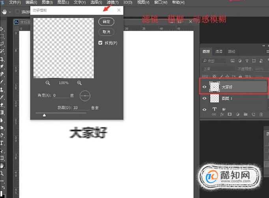Screen dimensions: 269x198
Task: Create a new layer
Action: pos(253,114)
